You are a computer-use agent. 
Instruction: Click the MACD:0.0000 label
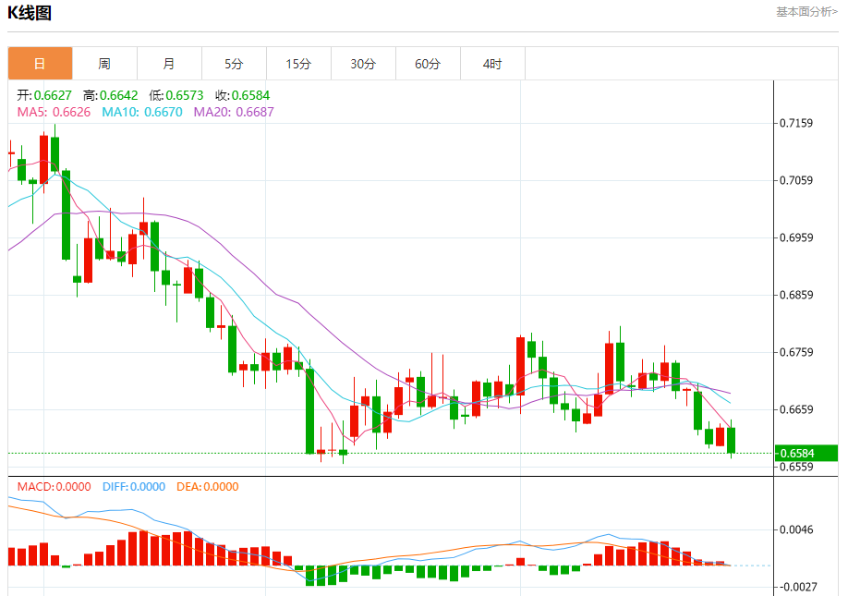click(54, 487)
